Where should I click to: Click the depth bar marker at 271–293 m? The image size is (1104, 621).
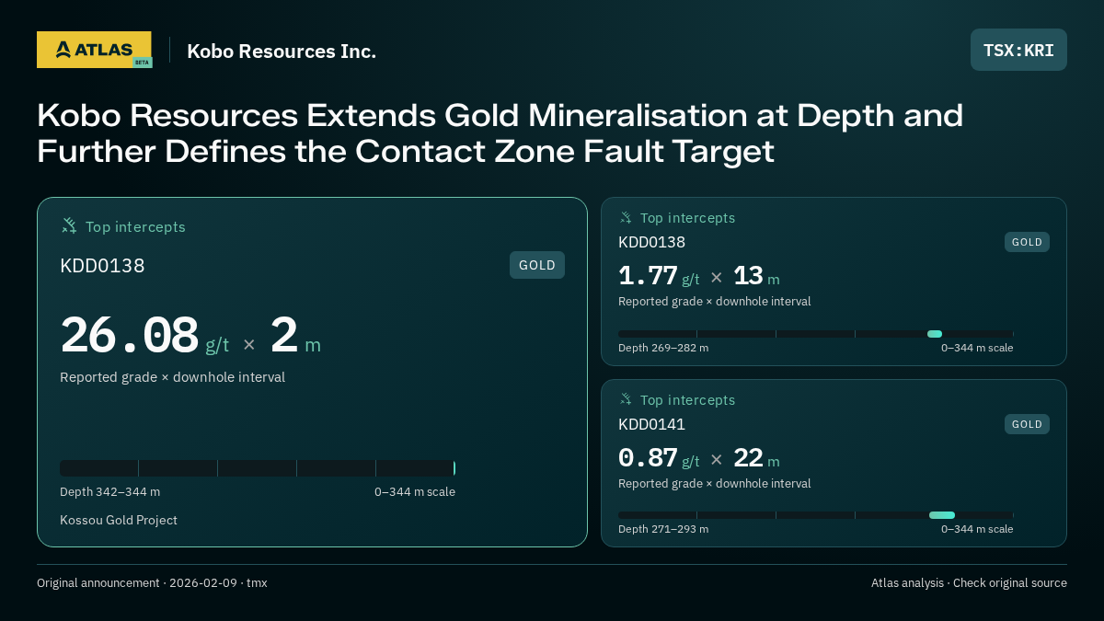(942, 515)
